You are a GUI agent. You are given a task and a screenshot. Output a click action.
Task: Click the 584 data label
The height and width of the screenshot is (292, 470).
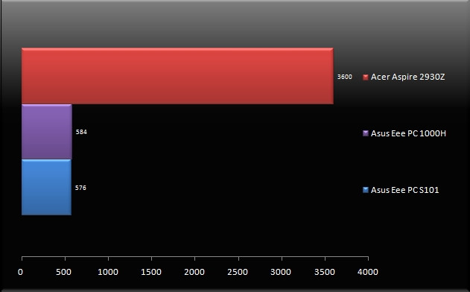81,132
